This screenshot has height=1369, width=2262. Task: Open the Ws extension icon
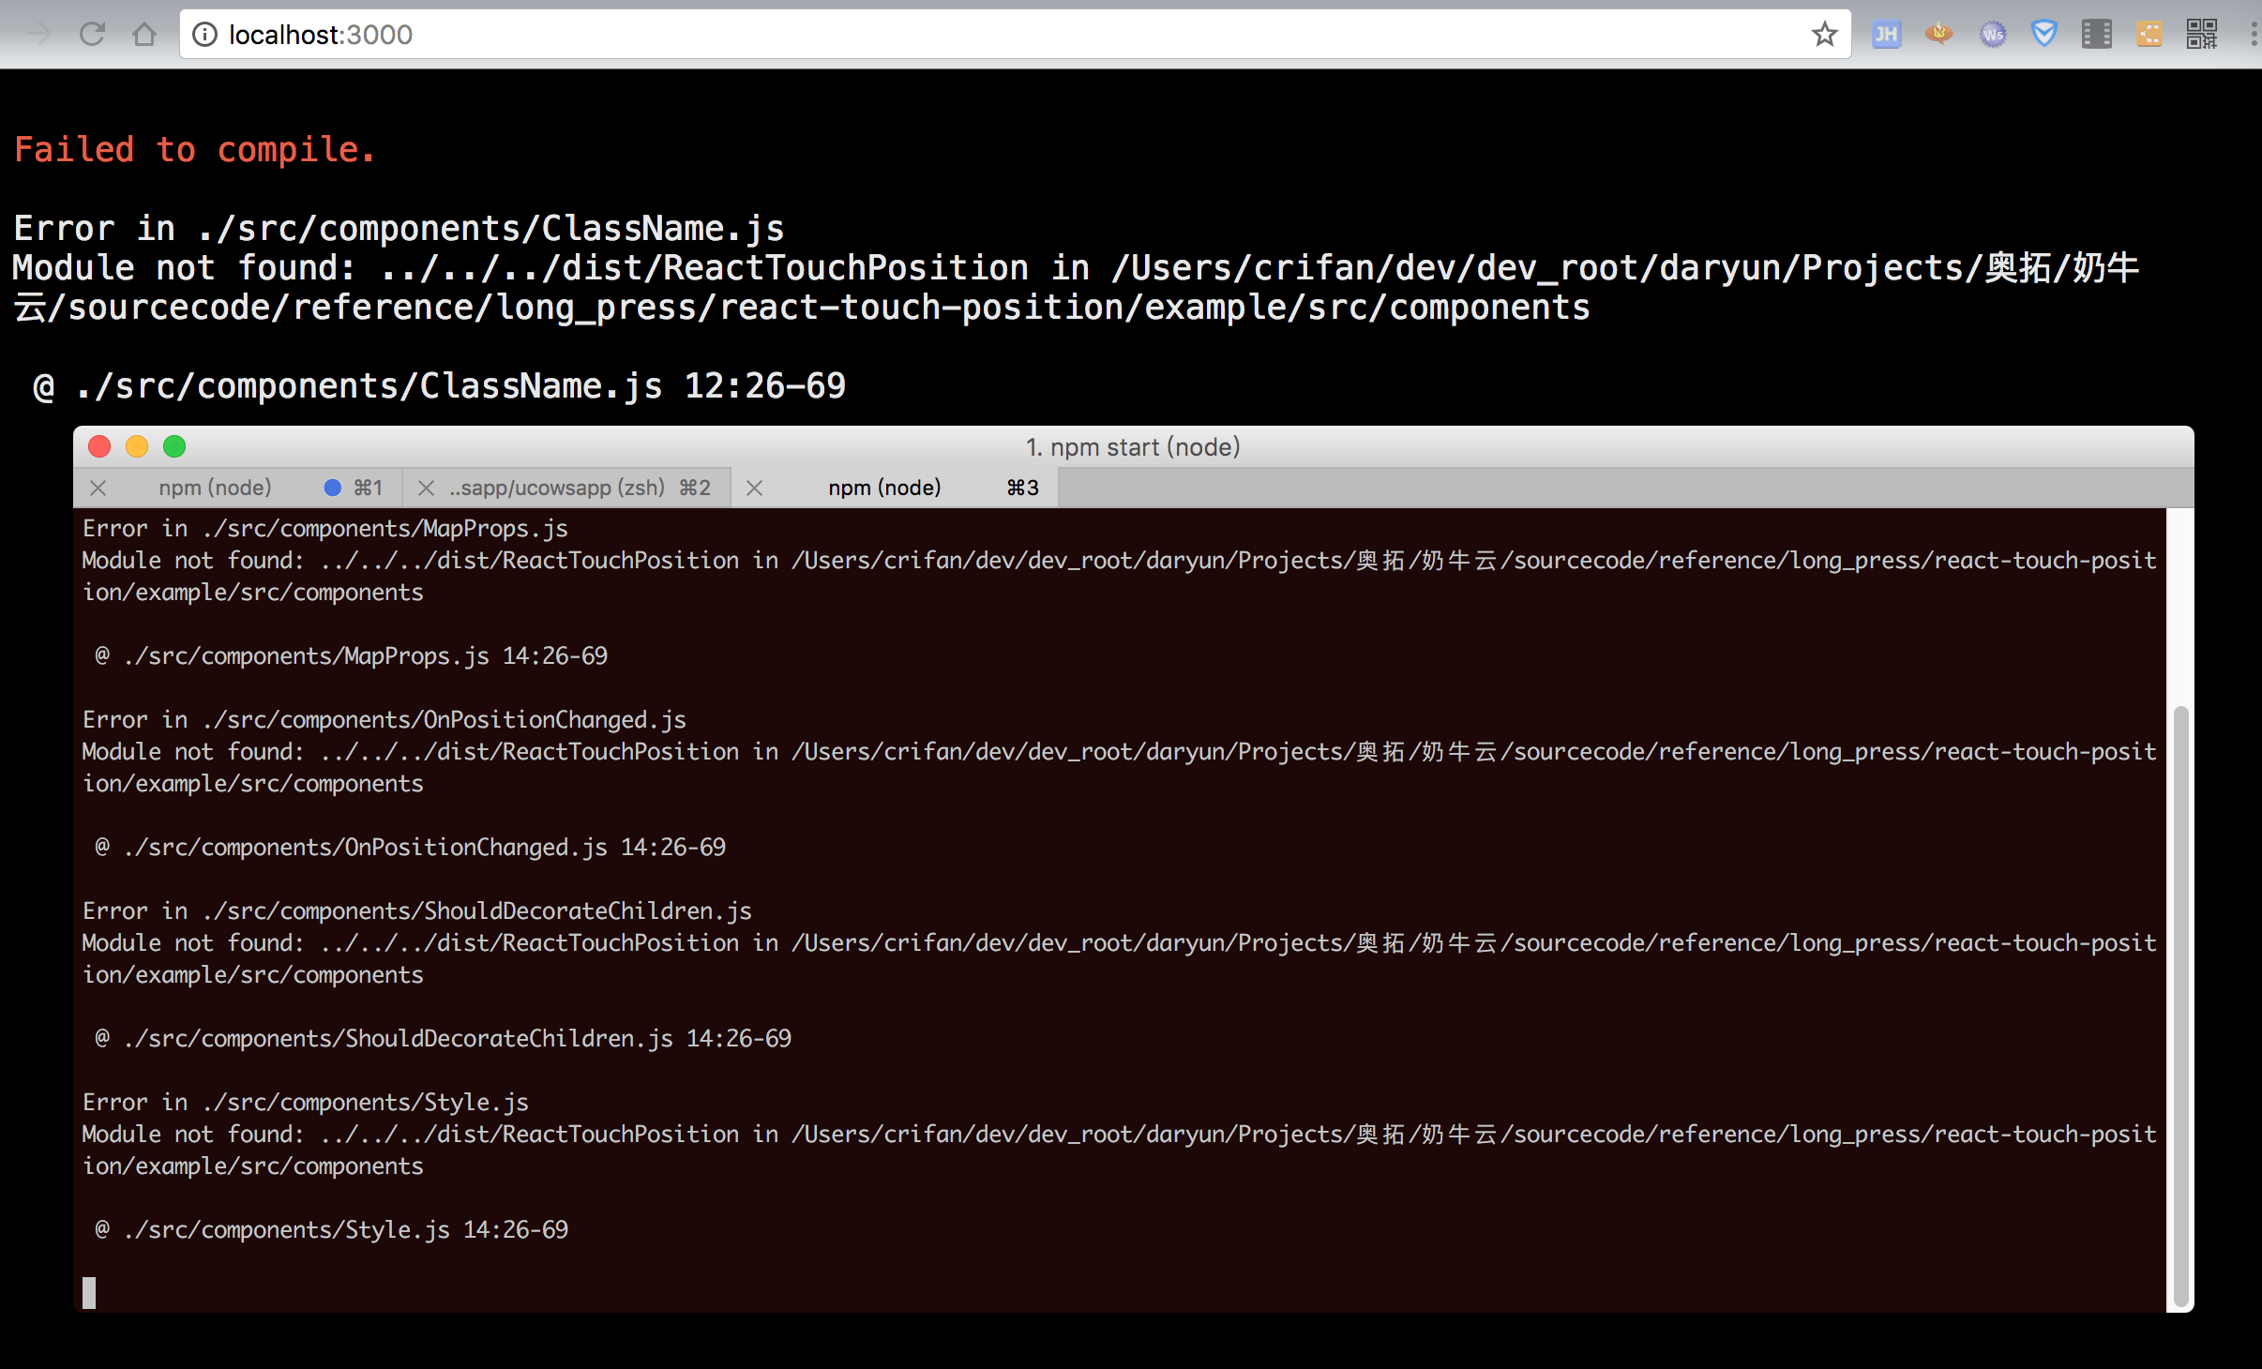point(1992,35)
